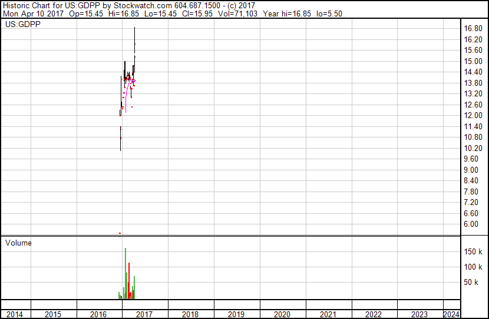
Task: Click the Vol=71,103 volume value
Action: point(237,14)
